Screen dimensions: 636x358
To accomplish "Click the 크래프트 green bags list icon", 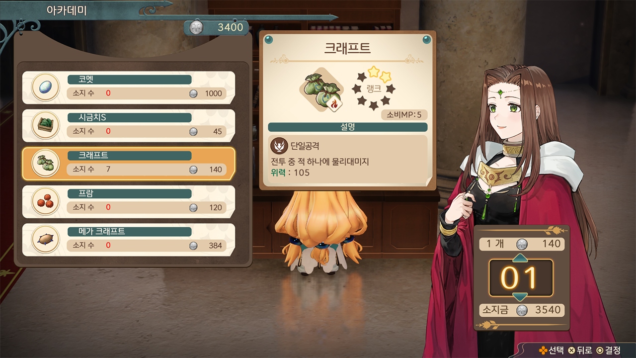I will [46, 164].
